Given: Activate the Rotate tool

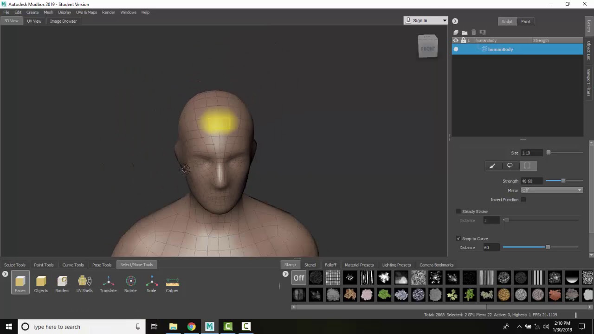Looking at the screenshot, I should [130, 283].
